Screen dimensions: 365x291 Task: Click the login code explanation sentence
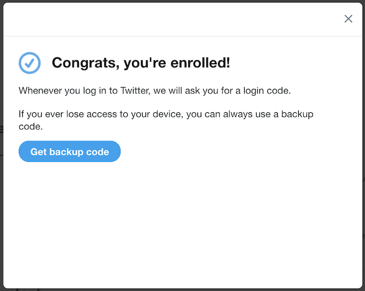(x=155, y=91)
